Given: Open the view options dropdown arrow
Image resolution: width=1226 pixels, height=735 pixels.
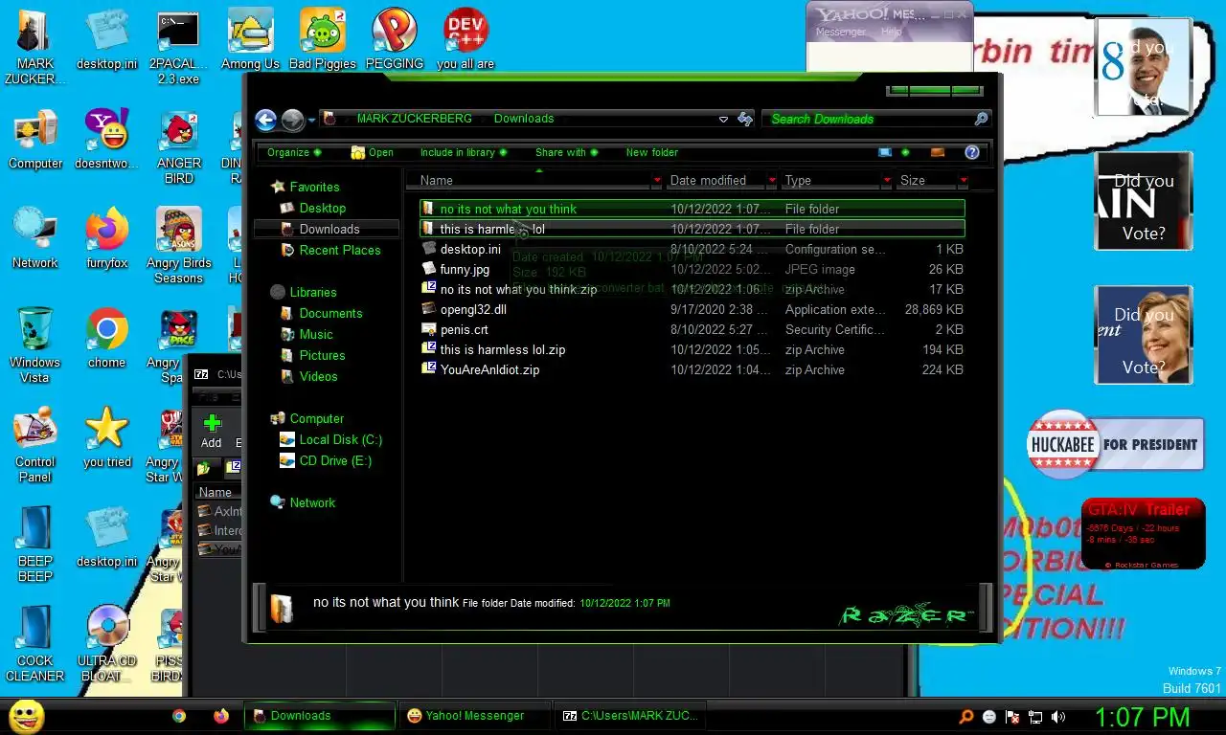Looking at the screenshot, I should (x=905, y=152).
